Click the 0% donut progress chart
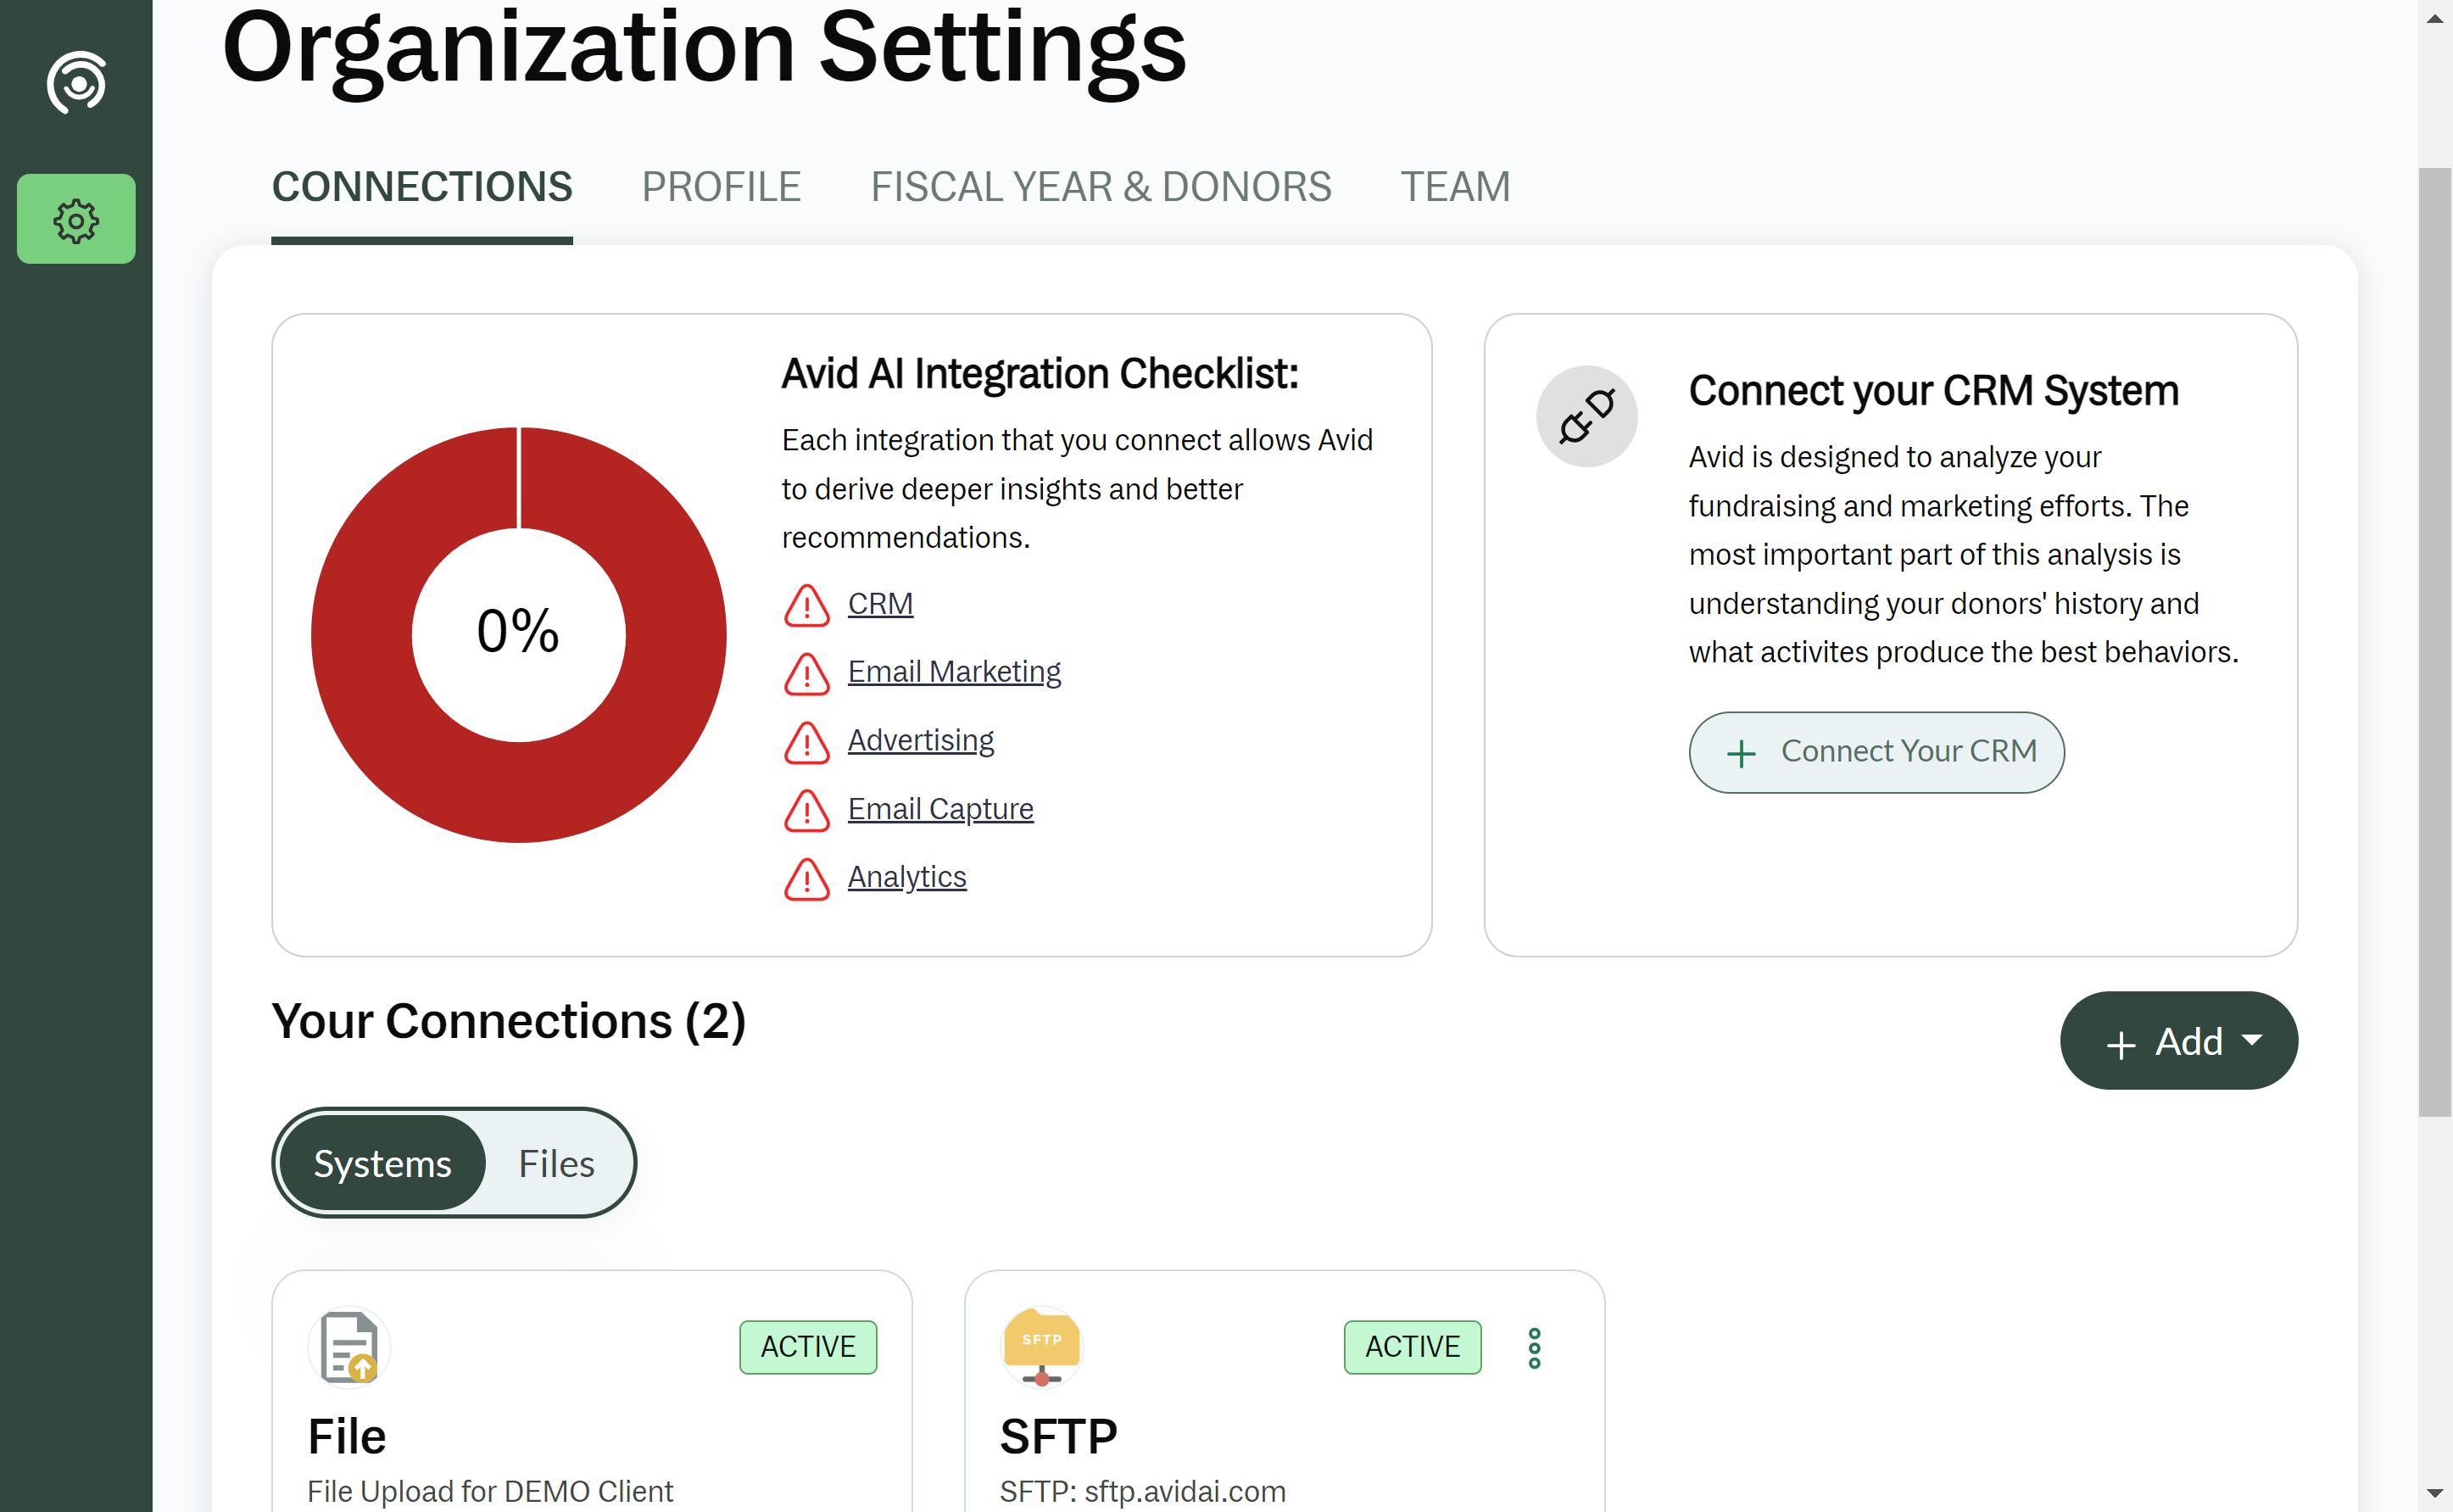The width and height of the screenshot is (2453, 1512). pyautogui.click(x=519, y=635)
